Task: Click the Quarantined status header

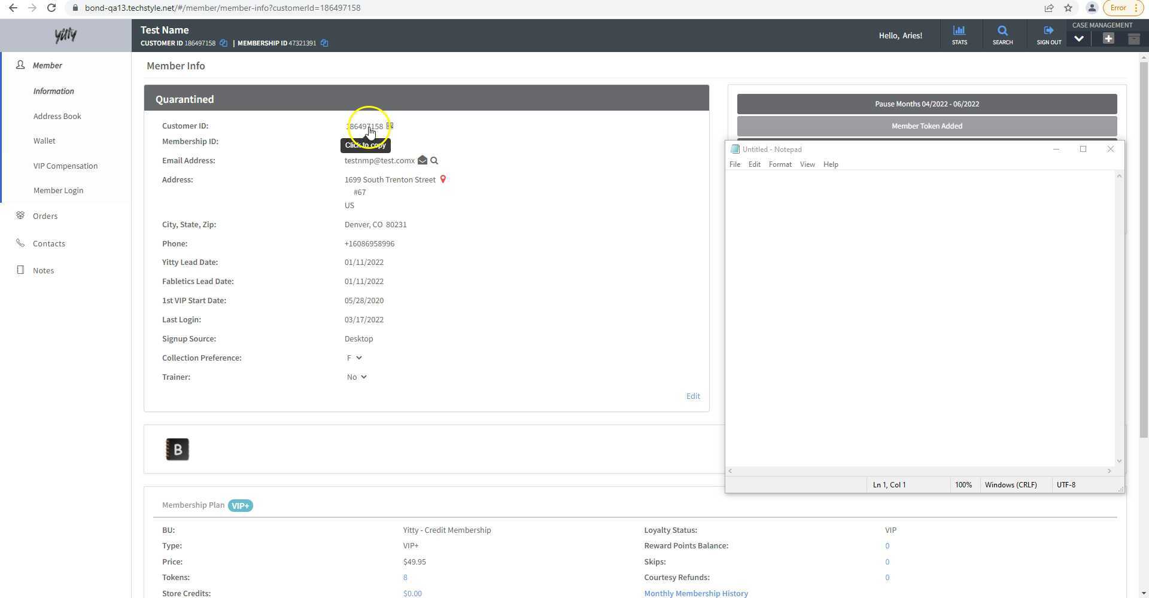Action: (x=427, y=98)
